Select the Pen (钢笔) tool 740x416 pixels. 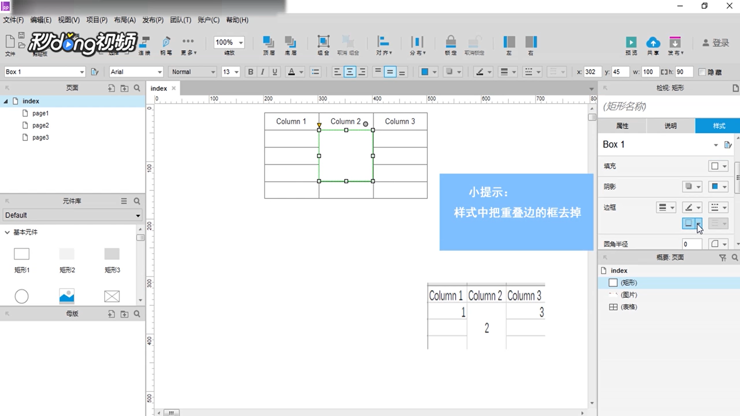pos(166,42)
